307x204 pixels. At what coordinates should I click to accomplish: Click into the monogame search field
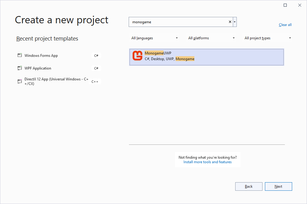[179, 22]
